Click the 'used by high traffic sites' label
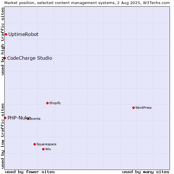Screen dimensions: 174x174 point(2,41)
